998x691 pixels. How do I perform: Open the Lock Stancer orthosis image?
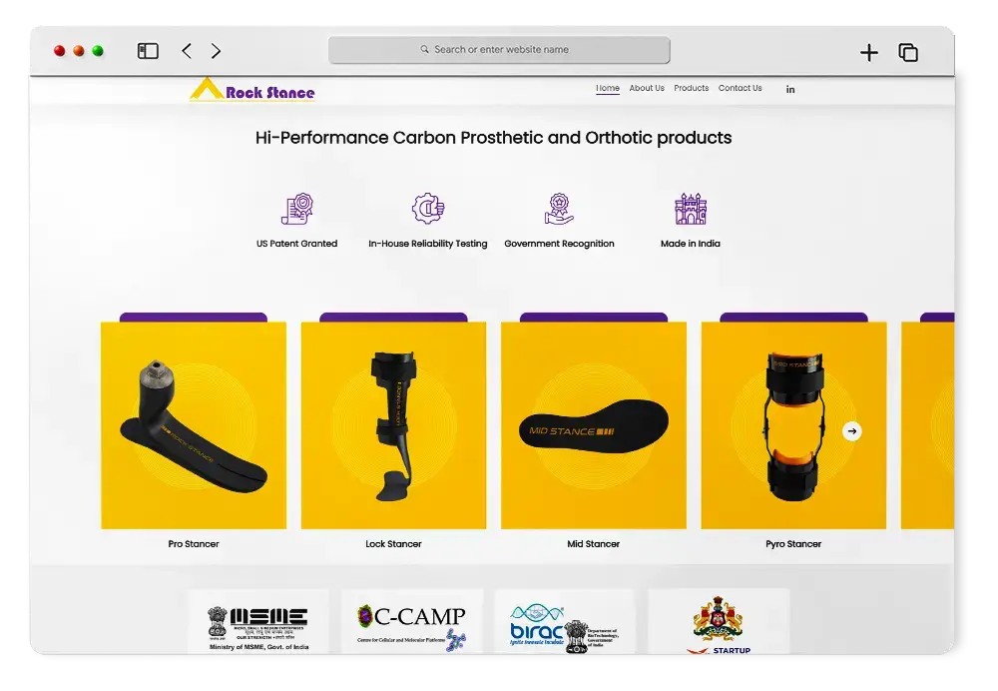point(393,425)
